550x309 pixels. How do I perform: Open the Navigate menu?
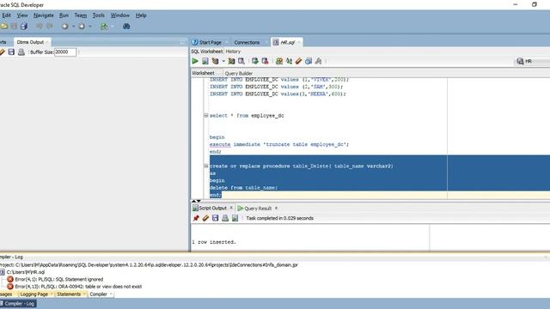[x=44, y=15]
